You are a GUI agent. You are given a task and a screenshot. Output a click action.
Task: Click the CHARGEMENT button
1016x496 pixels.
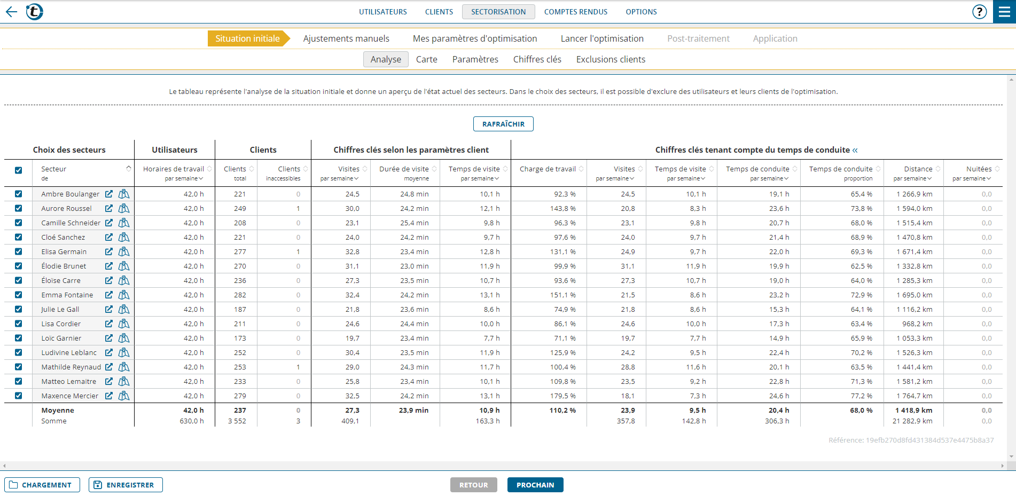pyautogui.click(x=42, y=485)
